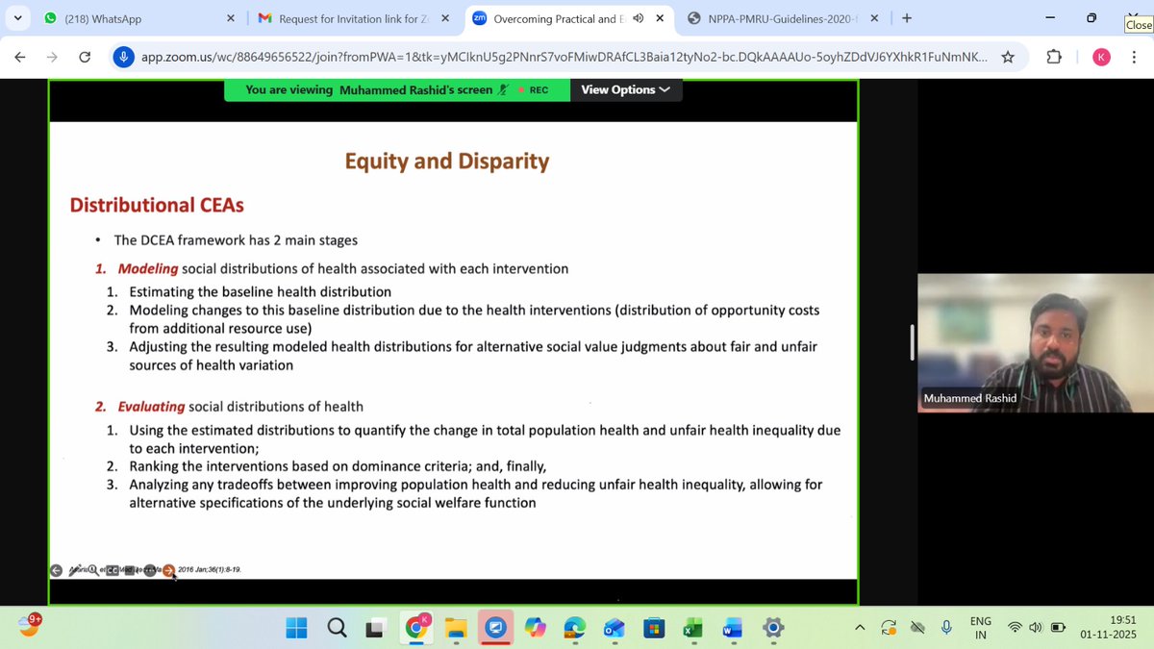Click the slideshow previous-slide arrow

[x=57, y=570]
